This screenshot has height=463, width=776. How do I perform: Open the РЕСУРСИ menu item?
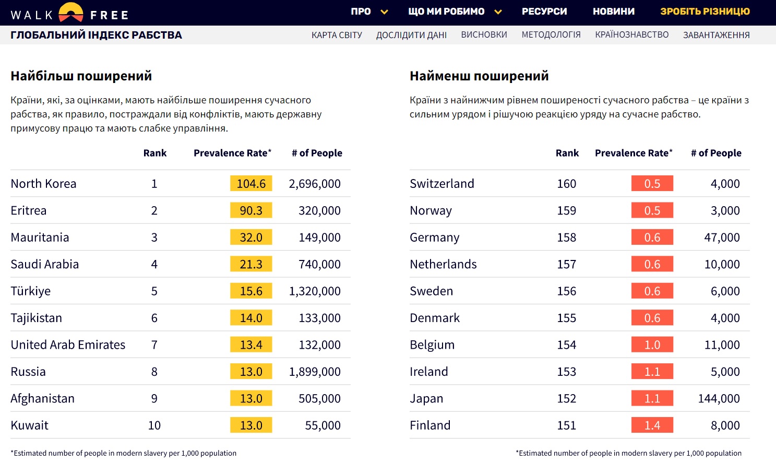click(x=544, y=11)
